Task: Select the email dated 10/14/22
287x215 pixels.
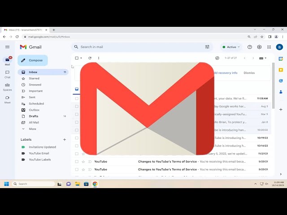Action: pyautogui.click(x=77, y=146)
